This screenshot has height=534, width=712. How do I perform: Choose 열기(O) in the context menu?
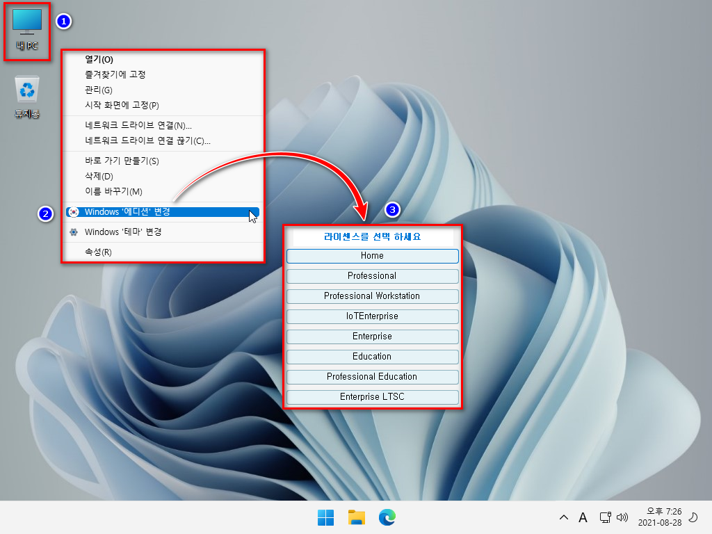click(x=163, y=60)
